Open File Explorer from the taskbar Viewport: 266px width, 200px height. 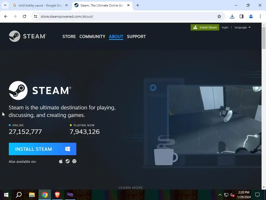pyautogui.click(x=32, y=195)
